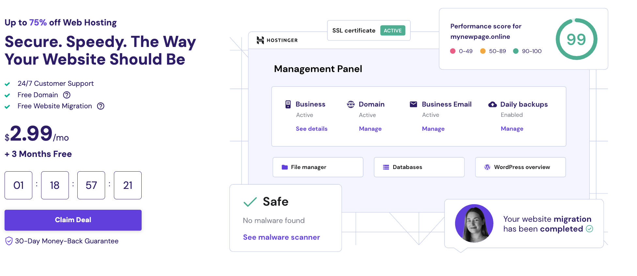
Task: Click the SSL certificate ACTIVE badge
Action: coord(393,31)
